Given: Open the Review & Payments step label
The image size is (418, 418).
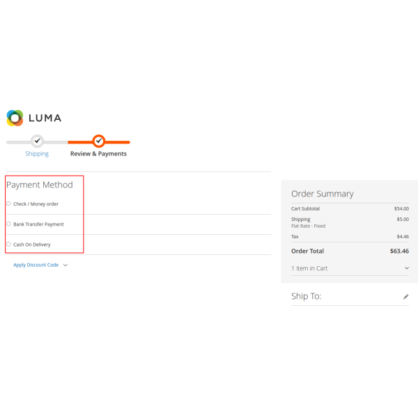Looking at the screenshot, I should coord(98,154).
